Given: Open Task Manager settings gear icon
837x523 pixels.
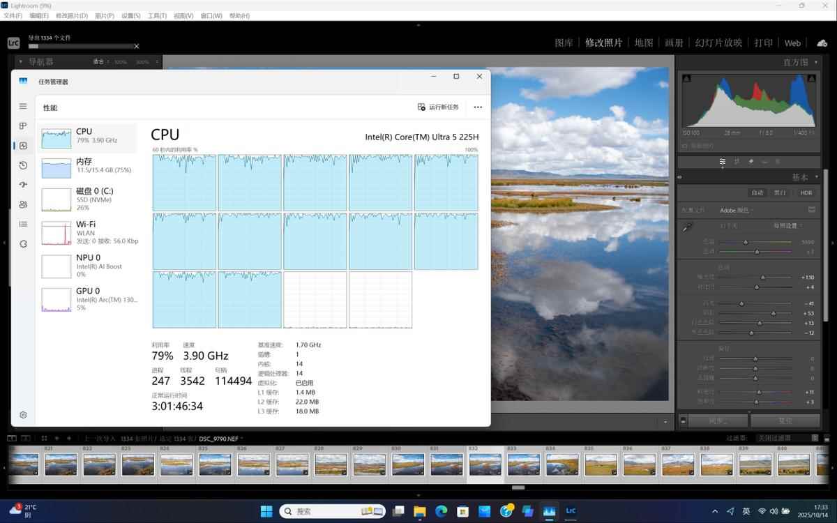Looking at the screenshot, I should coord(23,414).
